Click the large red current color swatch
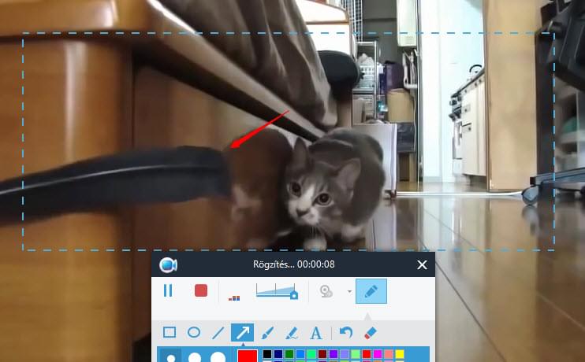 tap(248, 356)
